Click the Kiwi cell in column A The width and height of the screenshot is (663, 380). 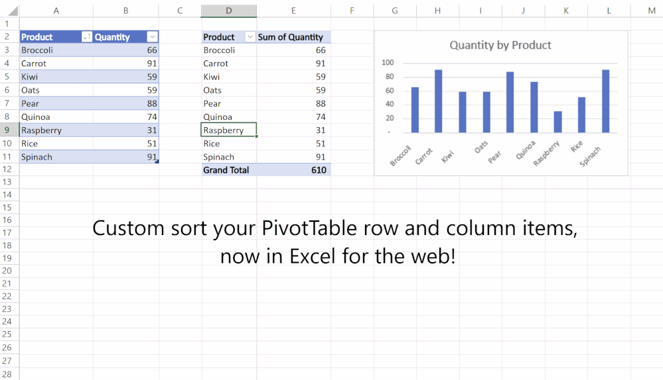click(x=56, y=77)
